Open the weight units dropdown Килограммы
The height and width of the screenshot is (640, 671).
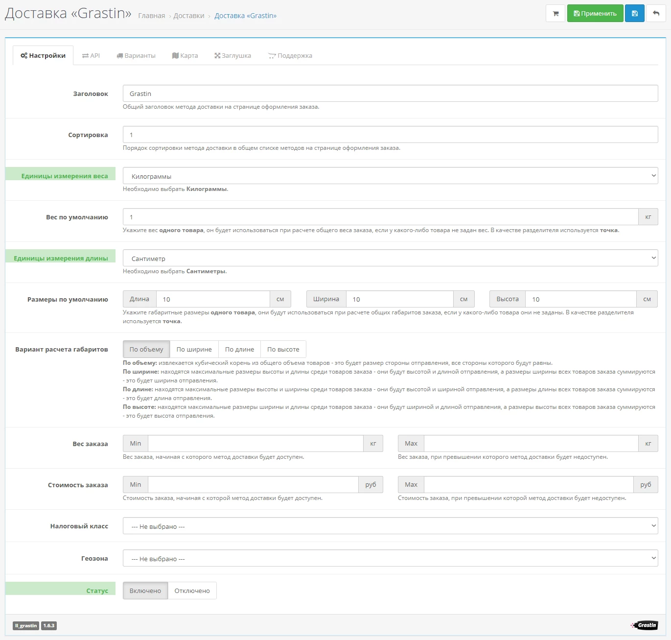(x=391, y=176)
